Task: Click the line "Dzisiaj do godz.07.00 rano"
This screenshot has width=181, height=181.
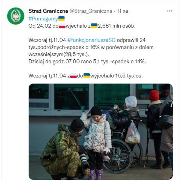Action: (60, 62)
